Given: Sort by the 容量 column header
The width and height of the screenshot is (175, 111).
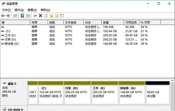Looking at the screenshot, I should pos(113,22).
